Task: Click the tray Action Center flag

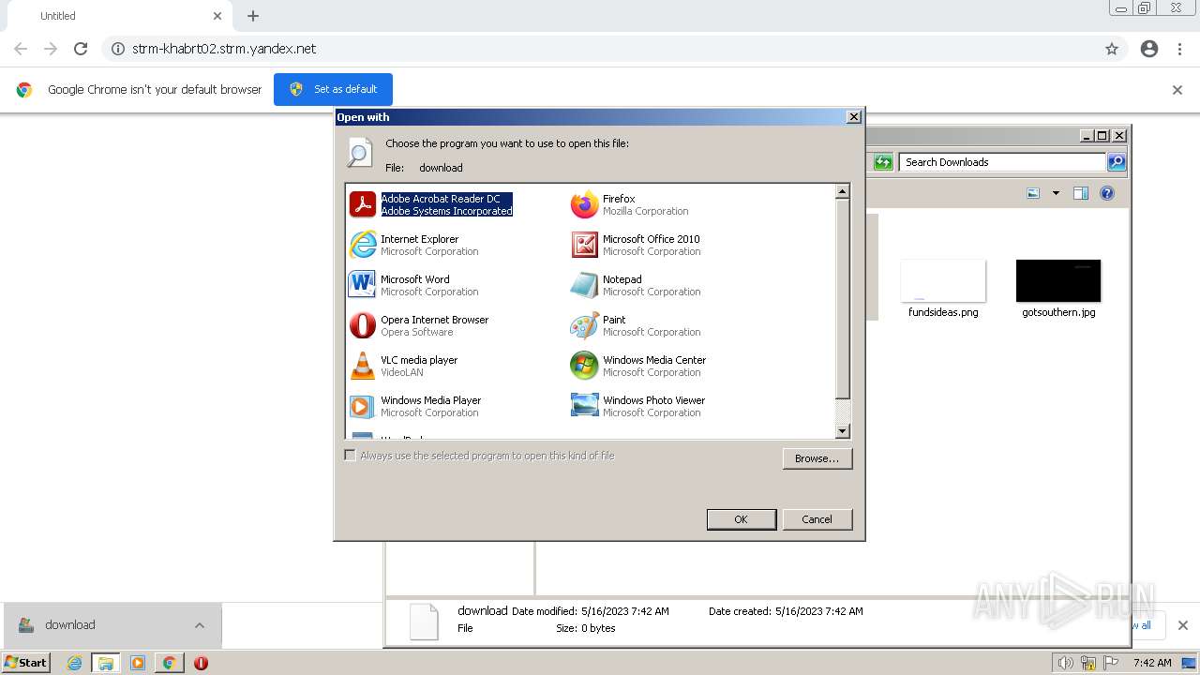Action: pyautogui.click(x=1112, y=663)
